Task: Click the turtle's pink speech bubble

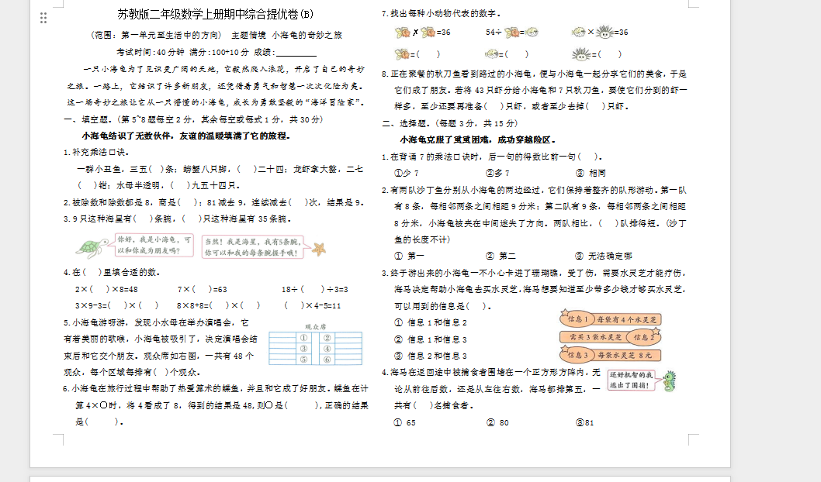Action: [x=154, y=246]
